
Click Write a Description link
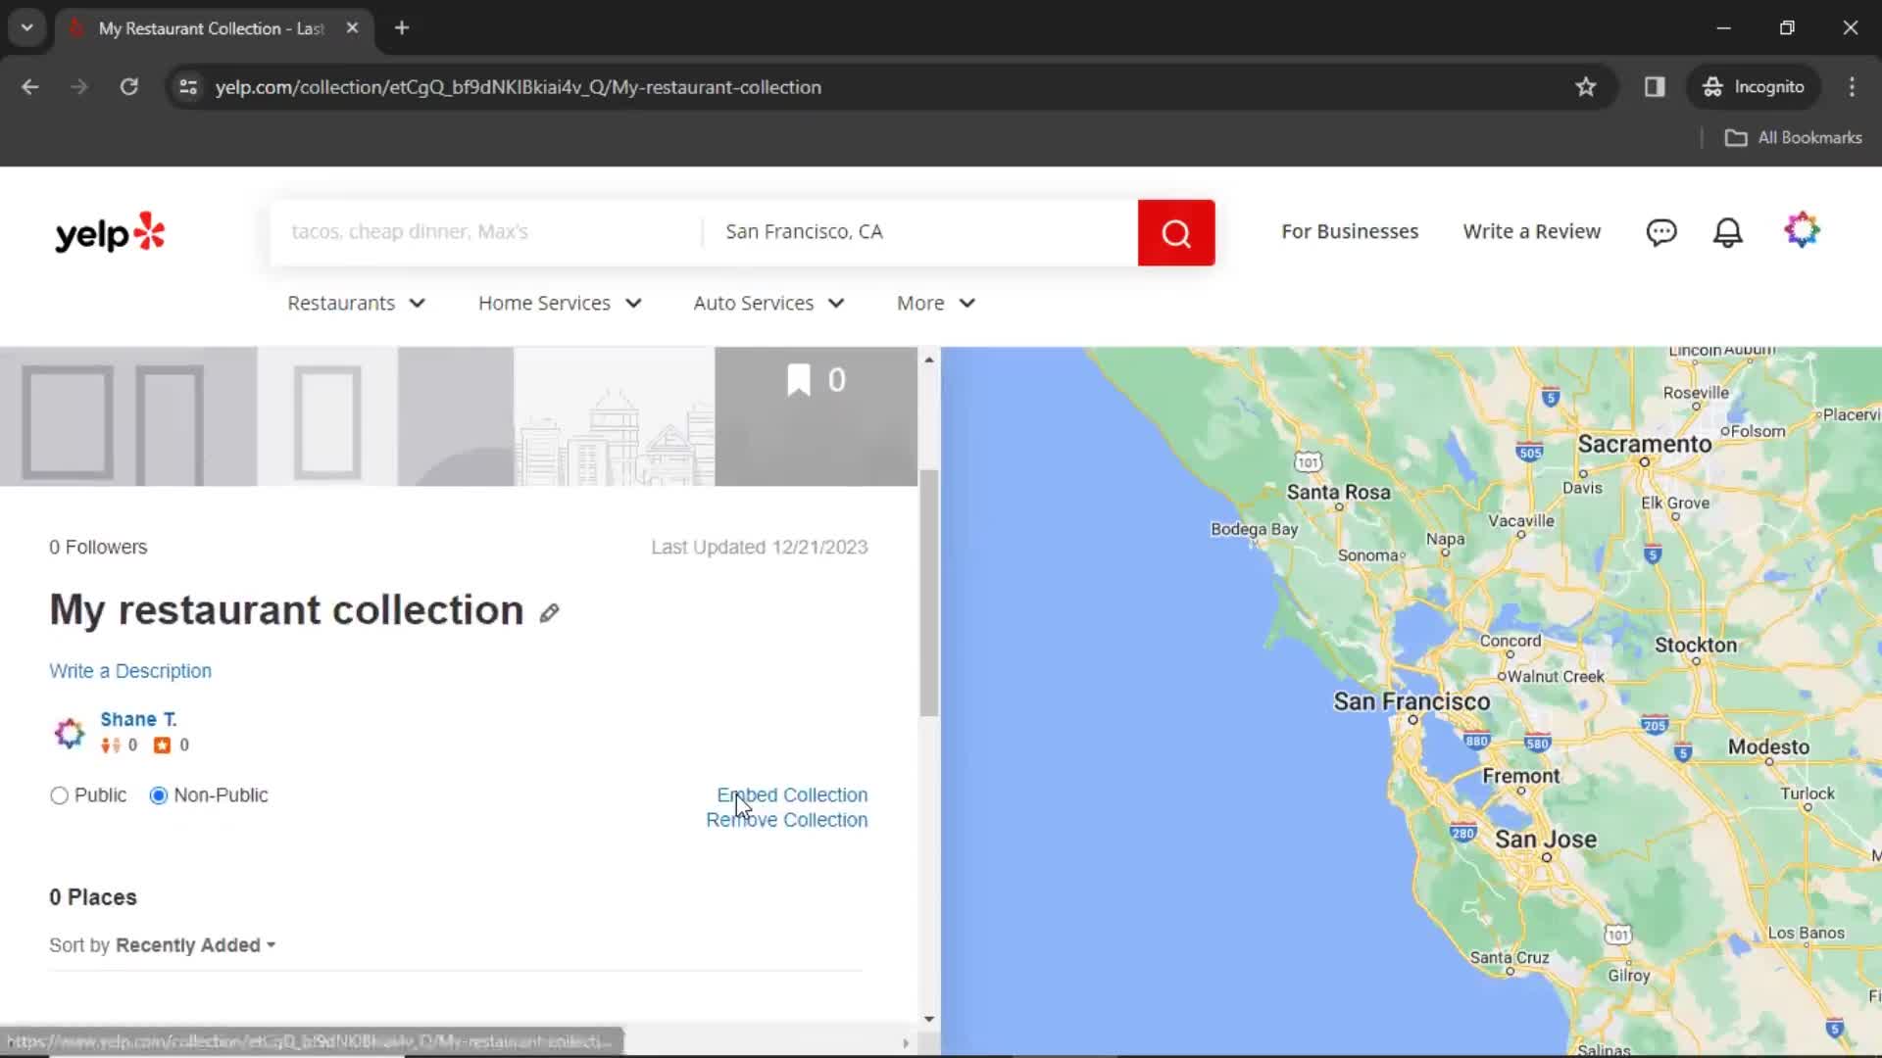pos(130,671)
